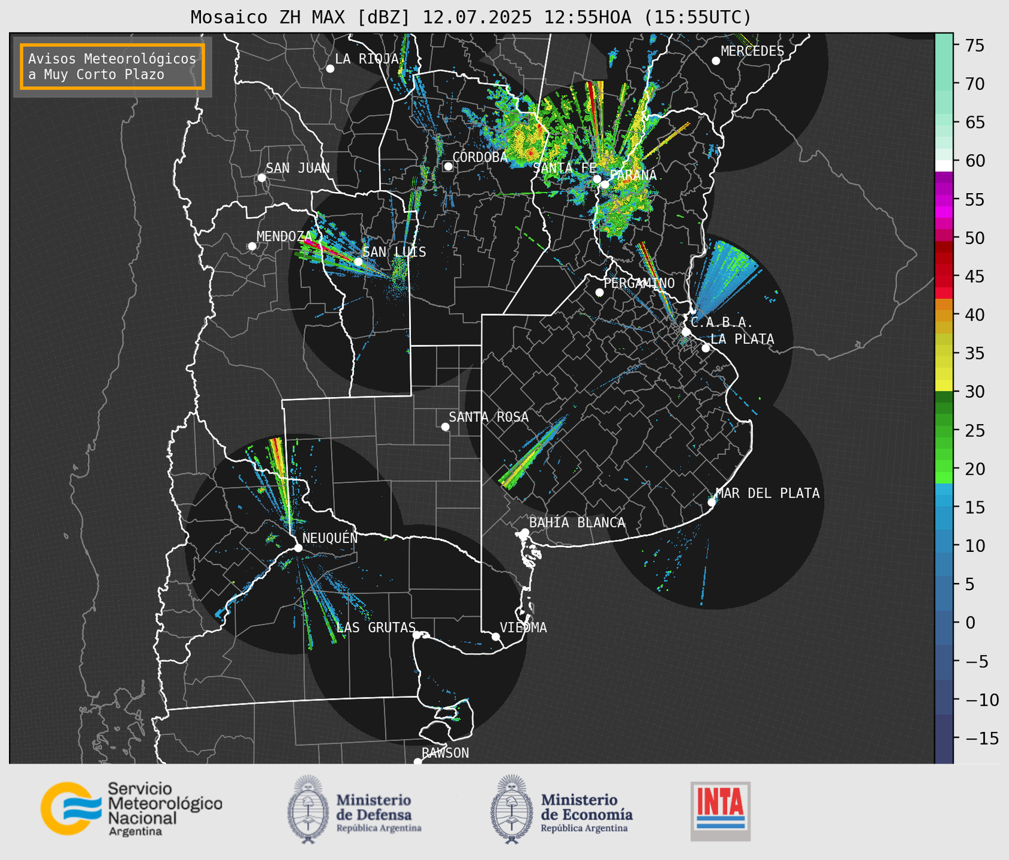
Task: Click the yellow 30 dBZ colorbar band
Action: point(944,386)
